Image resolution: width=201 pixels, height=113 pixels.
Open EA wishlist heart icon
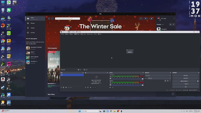click(141, 19)
